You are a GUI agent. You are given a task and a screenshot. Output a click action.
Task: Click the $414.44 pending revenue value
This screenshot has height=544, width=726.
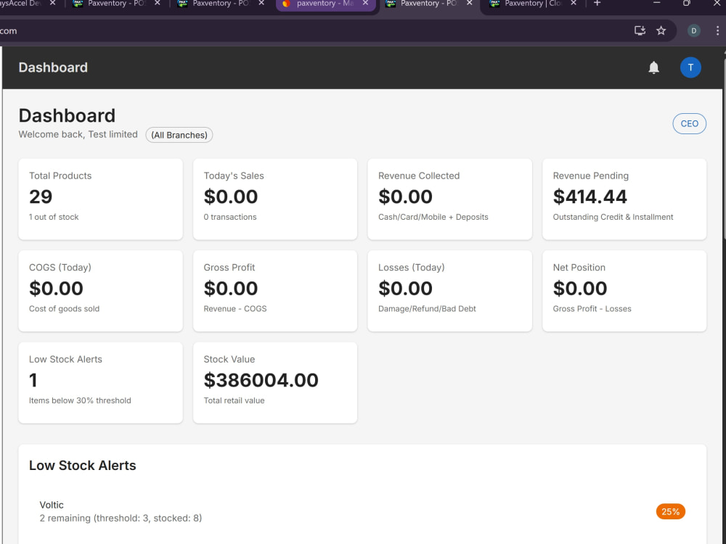(590, 197)
